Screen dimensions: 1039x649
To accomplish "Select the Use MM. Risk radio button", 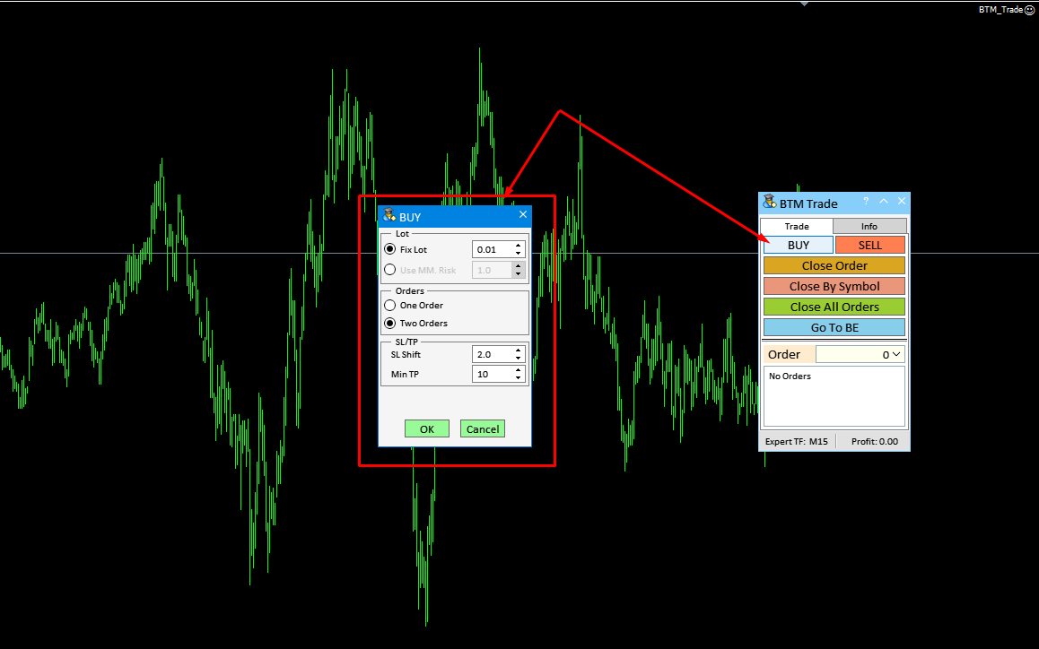I will 389,270.
